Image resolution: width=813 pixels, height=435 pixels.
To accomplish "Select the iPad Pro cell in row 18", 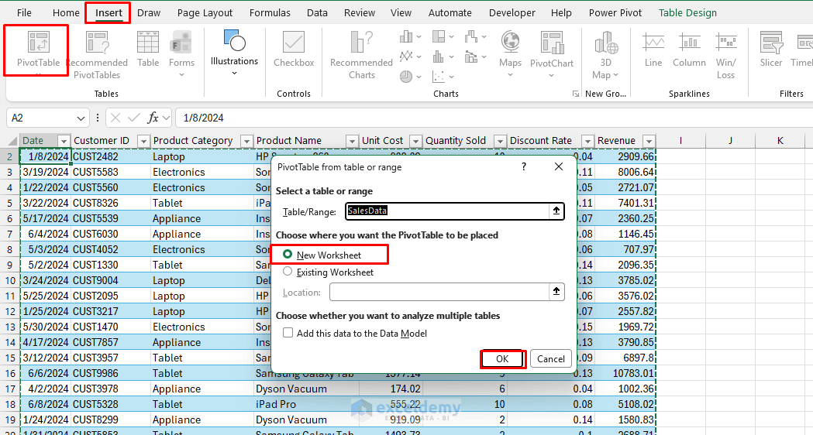I will click(x=306, y=405).
